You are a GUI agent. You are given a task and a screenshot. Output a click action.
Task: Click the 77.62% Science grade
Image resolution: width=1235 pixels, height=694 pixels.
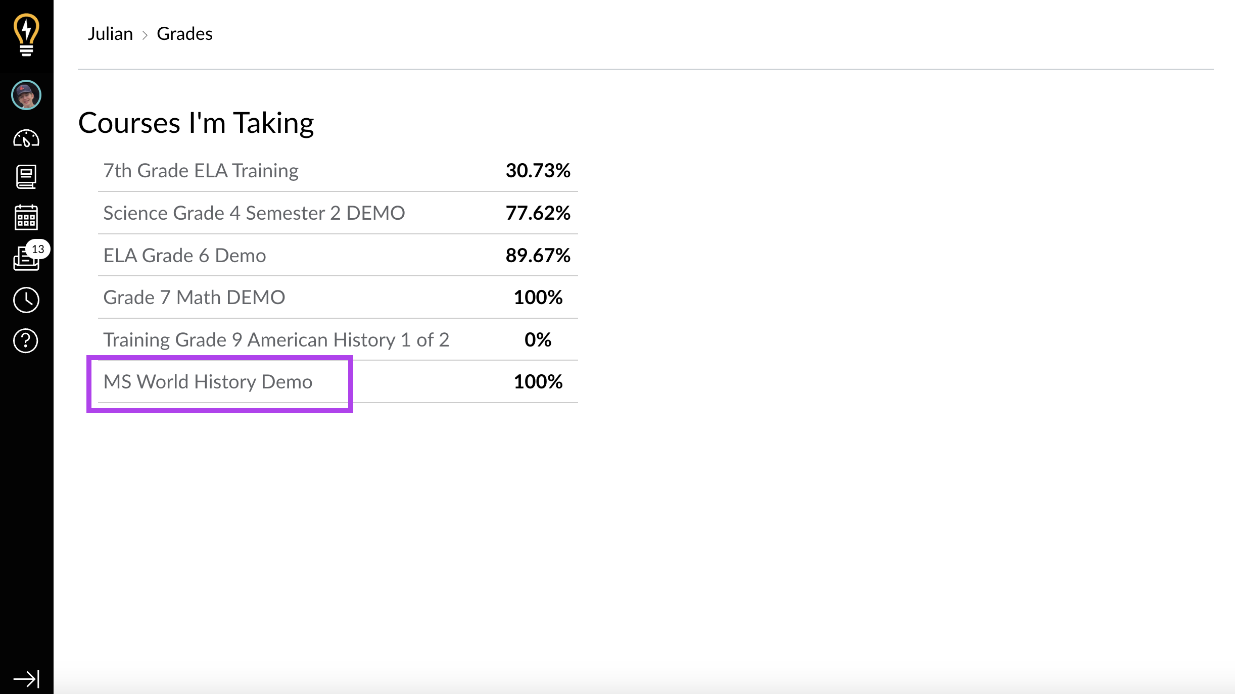pos(538,213)
